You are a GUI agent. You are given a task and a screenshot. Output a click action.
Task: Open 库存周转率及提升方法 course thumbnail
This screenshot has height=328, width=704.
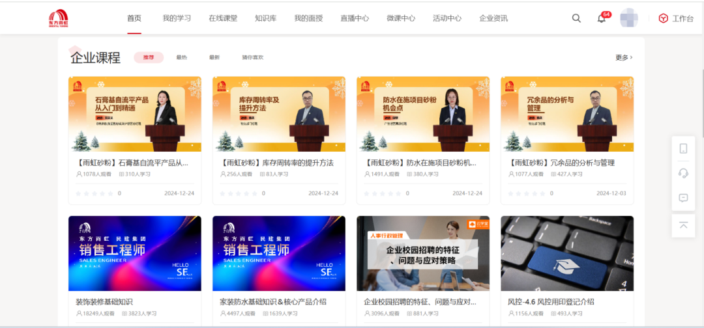[279, 114]
